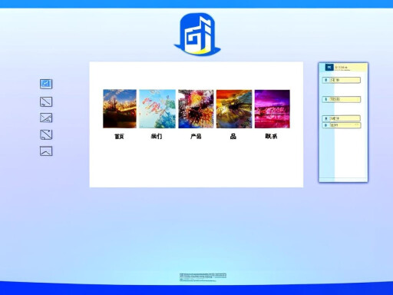Viewport: 393px width, 295px height.
Task: Open the 首页 sunset bridge thumbnail
Action: click(x=120, y=108)
